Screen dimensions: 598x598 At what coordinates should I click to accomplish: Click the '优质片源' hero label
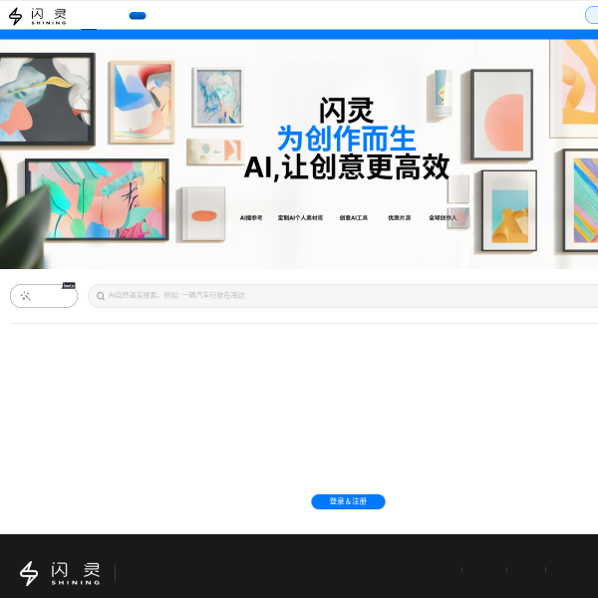400,217
